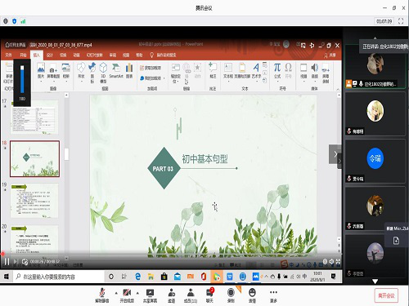Open the 更多 more options menu
The width and height of the screenshot is (409, 306).
pos(273,295)
